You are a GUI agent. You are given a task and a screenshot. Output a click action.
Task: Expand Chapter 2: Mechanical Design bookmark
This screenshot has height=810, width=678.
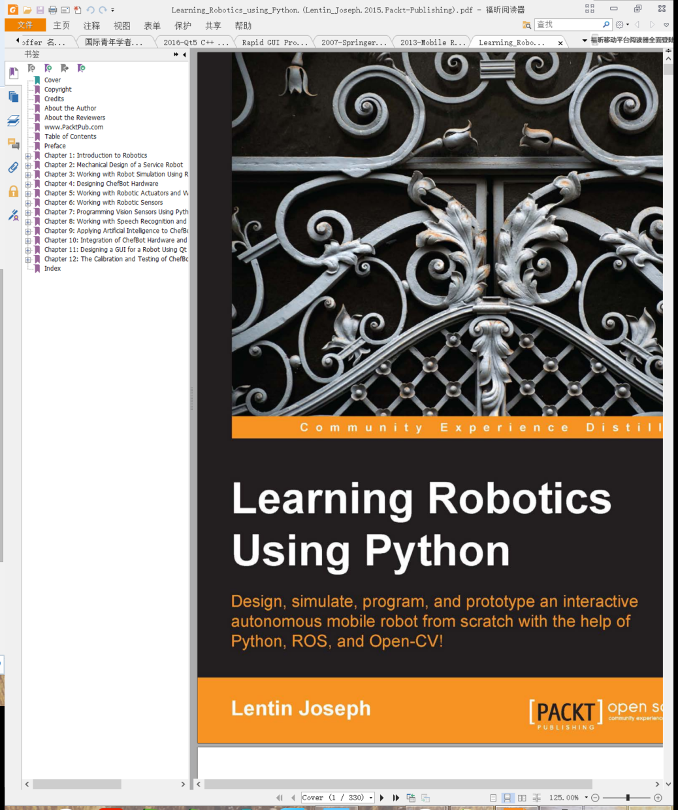click(x=28, y=165)
